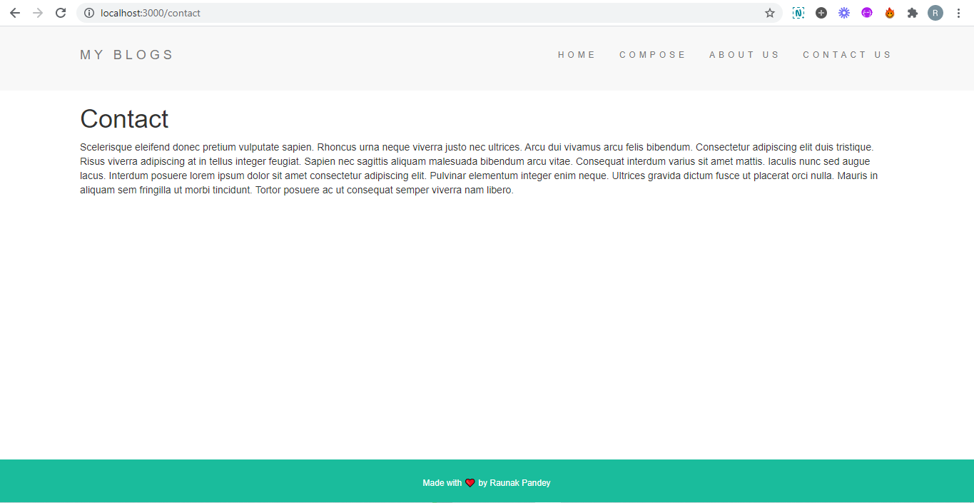Open the flame extension icon
Image resolution: width=974 pixels, height=503 pixels.
(x=890, y=13)
